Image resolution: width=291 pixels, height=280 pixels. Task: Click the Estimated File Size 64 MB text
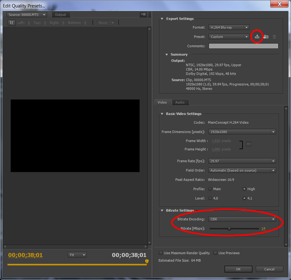click(180, 260)
